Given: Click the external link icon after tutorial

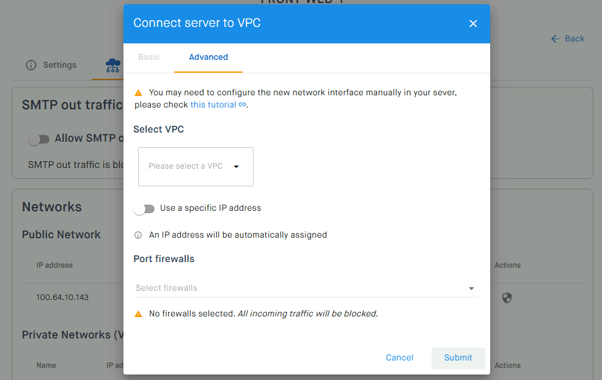Looking at the screenshot, I should [242, 104].
